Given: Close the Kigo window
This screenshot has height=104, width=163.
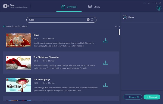Looking at the screenshot, I should (160, 3).
